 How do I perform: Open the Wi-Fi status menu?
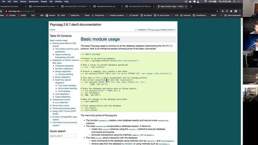pyautogui.click(x=206, y=2)
